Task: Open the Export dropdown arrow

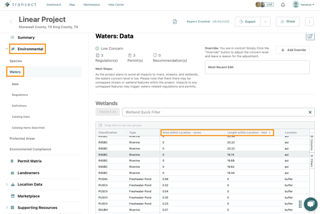Action: [x=265, y=21]
